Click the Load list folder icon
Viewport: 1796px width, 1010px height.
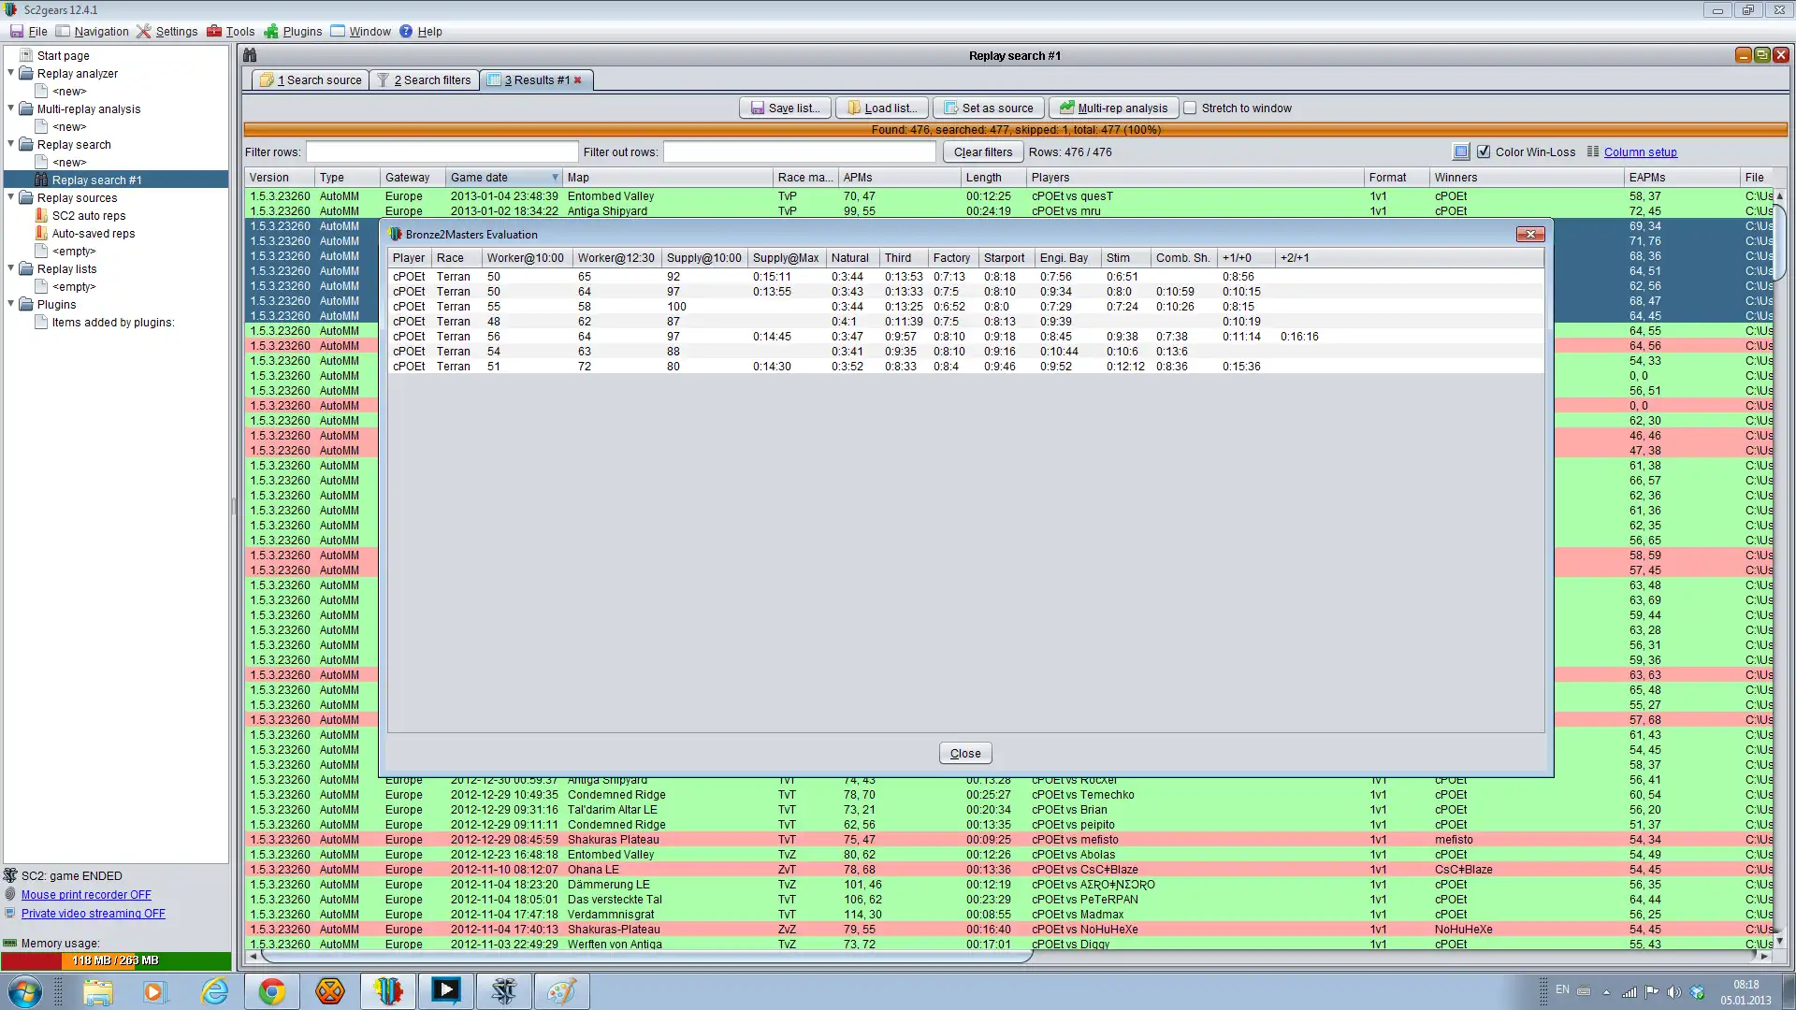(x=853, y=108)
